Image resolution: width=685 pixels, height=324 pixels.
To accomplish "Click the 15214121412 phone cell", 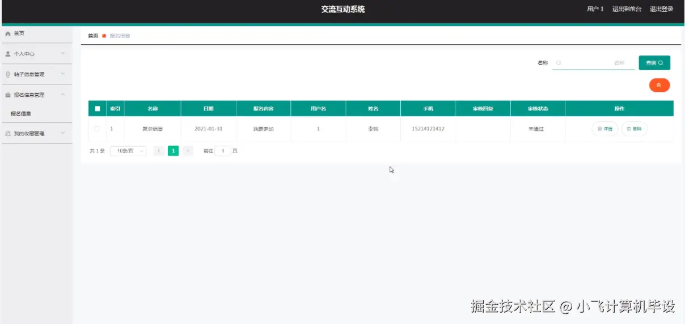I will 428,129.
